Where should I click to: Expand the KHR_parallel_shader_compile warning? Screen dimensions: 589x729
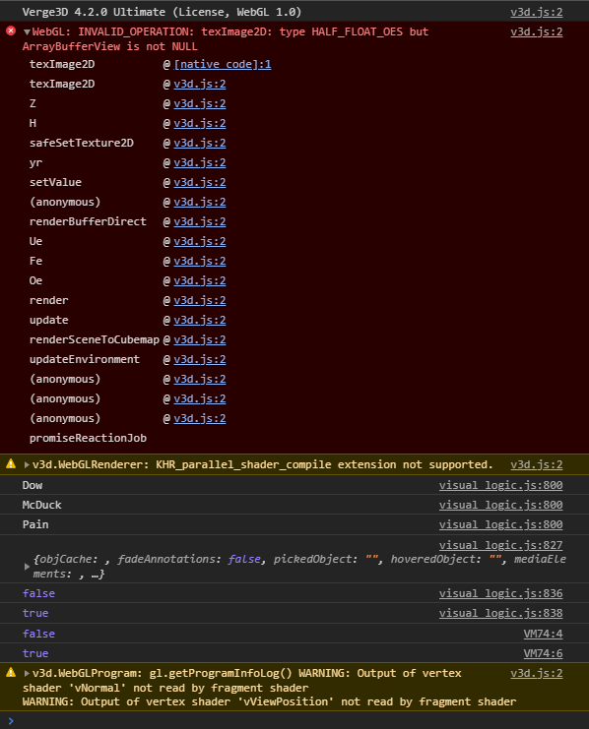(27, 464)
